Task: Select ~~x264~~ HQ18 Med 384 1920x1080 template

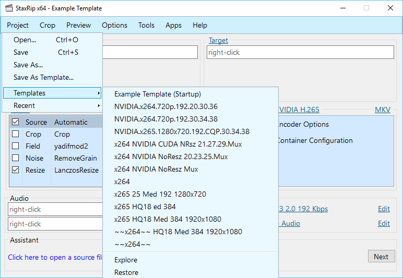Action: tap(191, 232)
